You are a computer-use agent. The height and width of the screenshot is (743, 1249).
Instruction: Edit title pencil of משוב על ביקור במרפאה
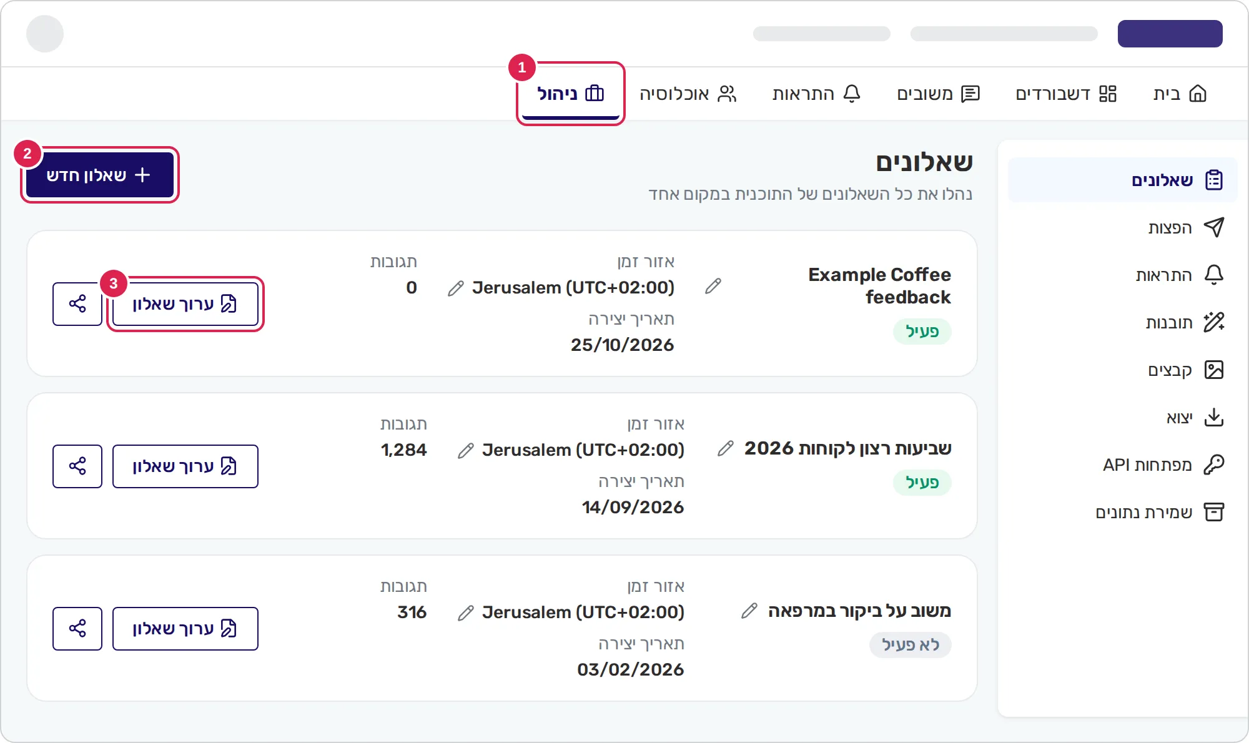click(x=749, y=611)
